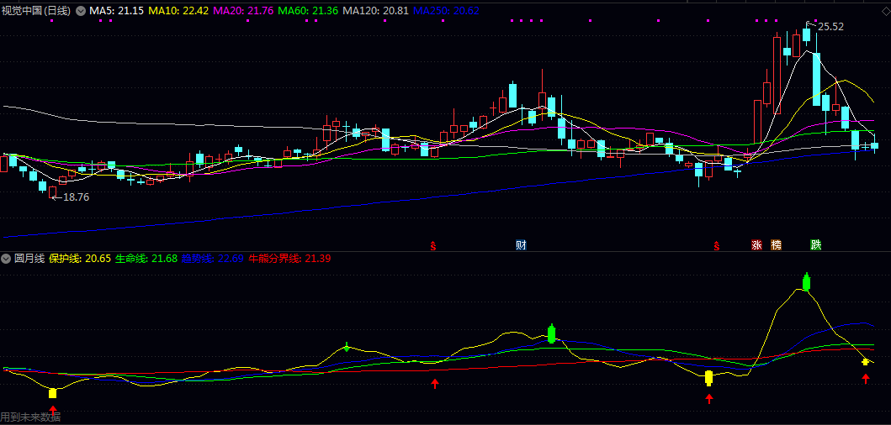891x425 pixels.
Task: Click the rightmost red up-arrow buy signal
Action: click(866, 380)
